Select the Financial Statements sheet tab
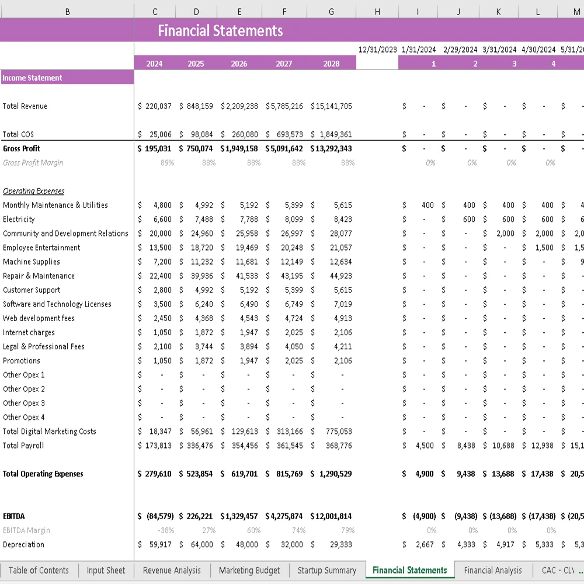Viewport: 584px width, 584px height. (409, 570)
